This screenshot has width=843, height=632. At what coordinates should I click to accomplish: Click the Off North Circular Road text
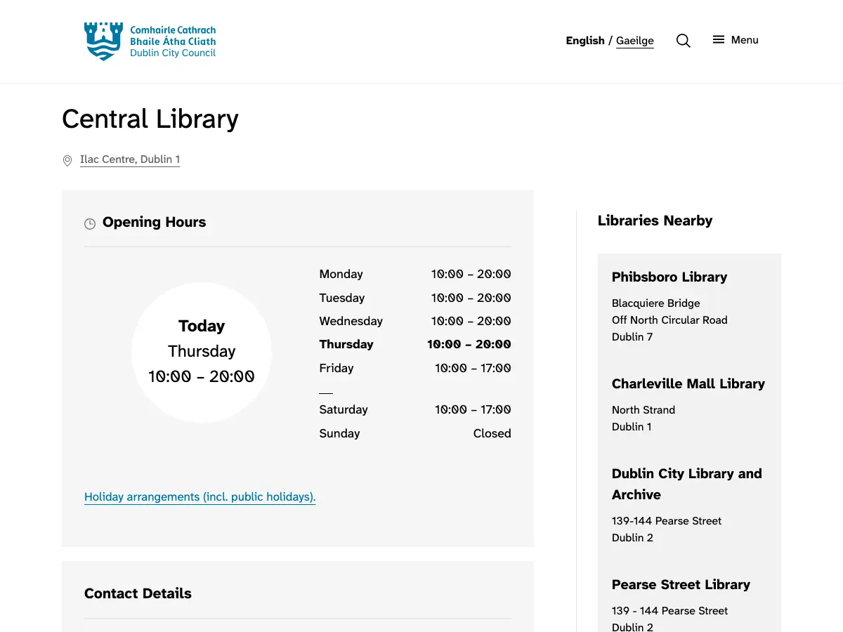point(669,320)
